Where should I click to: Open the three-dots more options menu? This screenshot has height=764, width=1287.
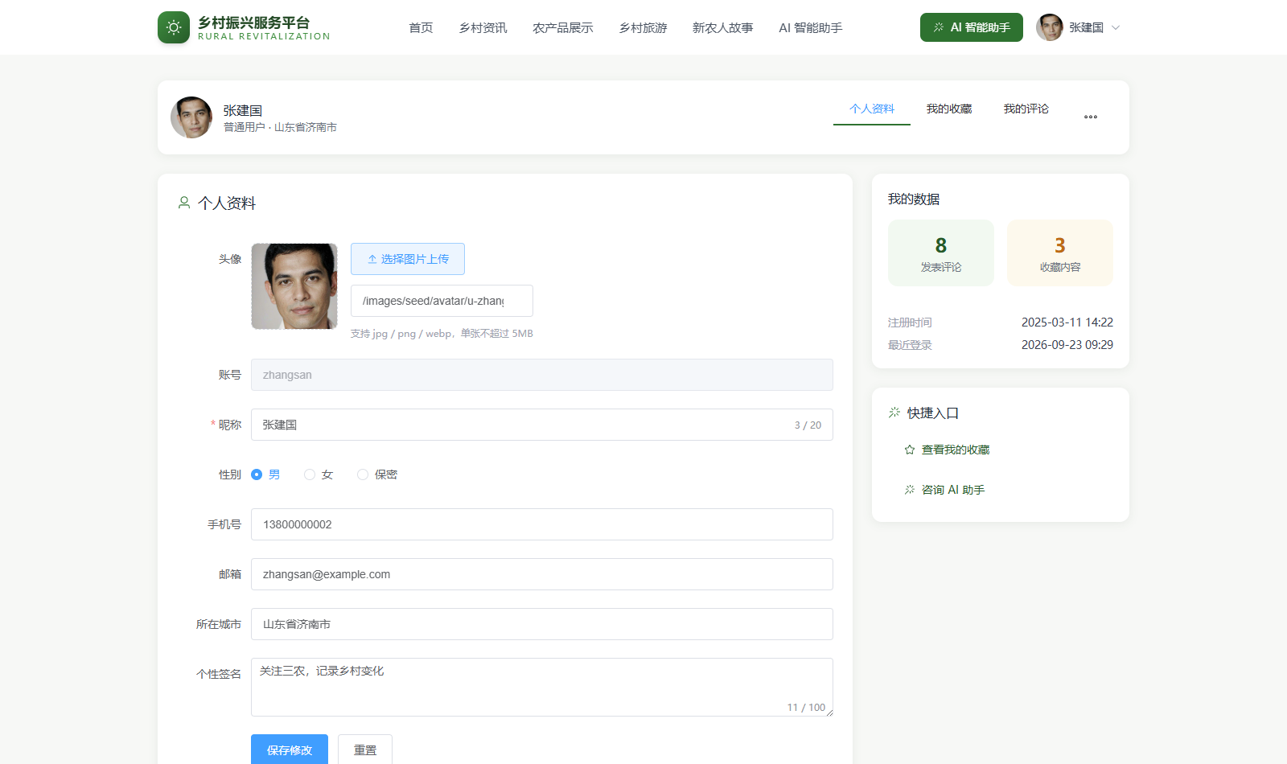click(x=1090, y=117)
